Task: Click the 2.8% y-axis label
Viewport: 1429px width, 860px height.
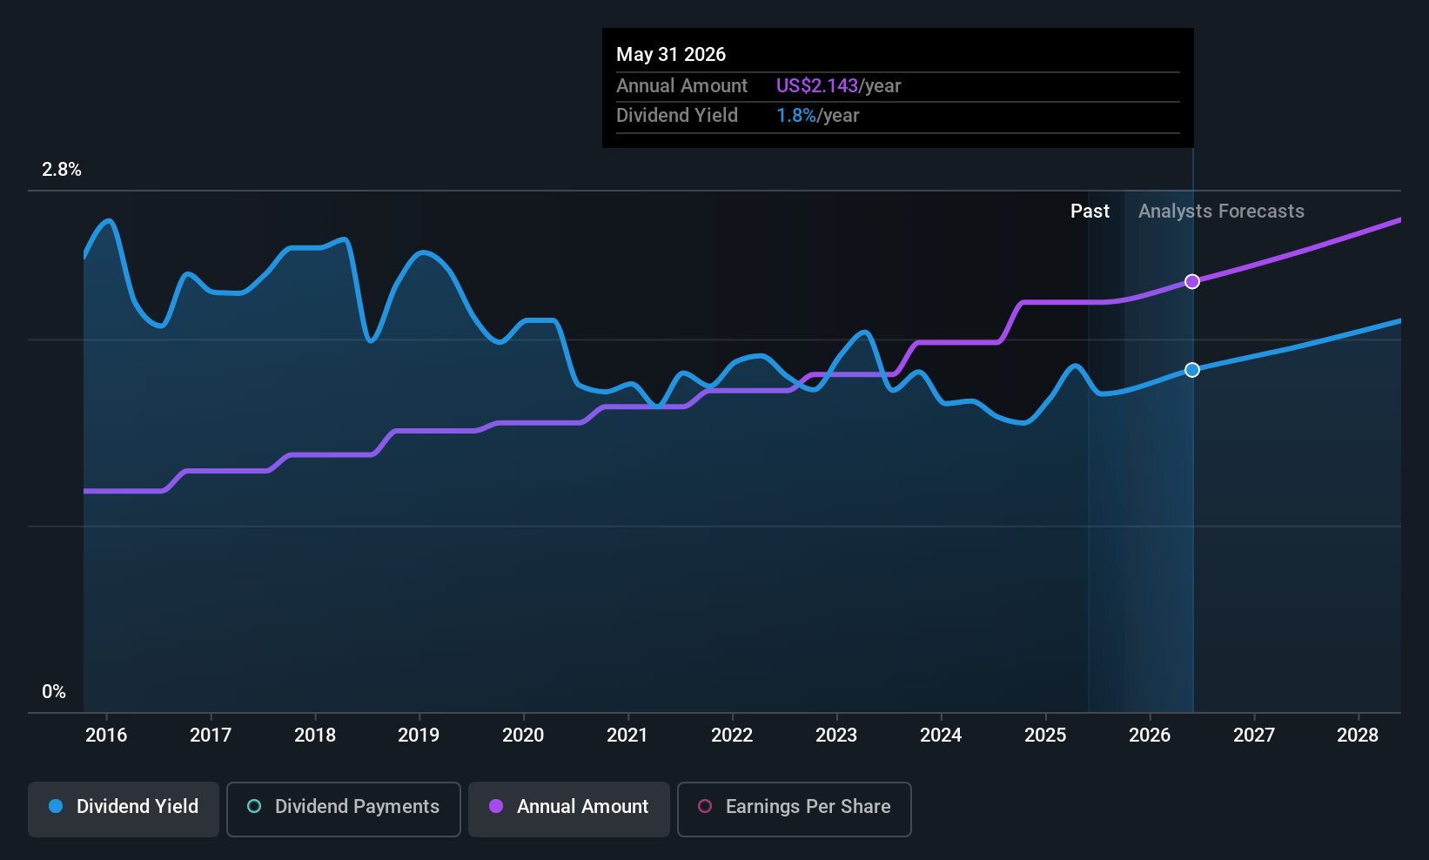Action: pos(62,170)
